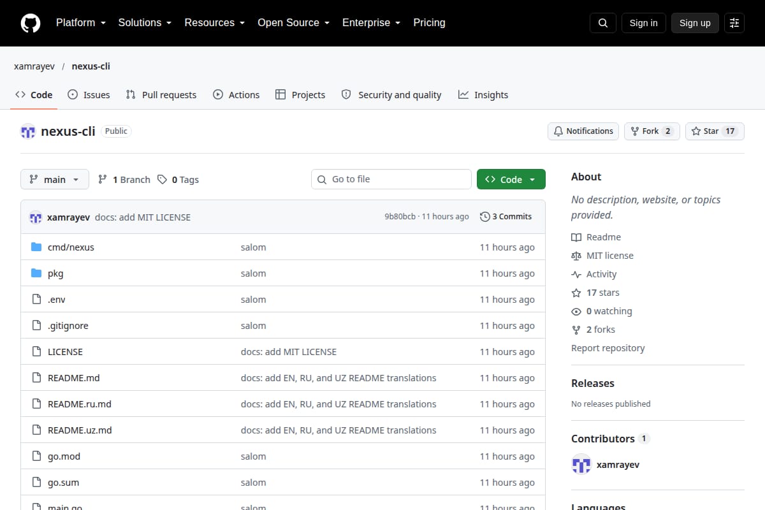The height and width of the screenshot is (510, 765).
Task: Click the branch icon beside 1 Branch
Action: pyautogui.click(x=103, y=180)
